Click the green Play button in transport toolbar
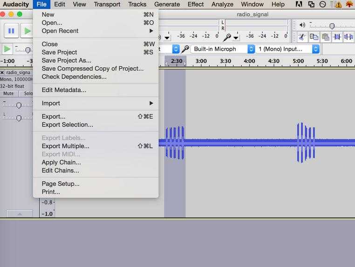Screen dimensions: 355x267 coord(27,30)
